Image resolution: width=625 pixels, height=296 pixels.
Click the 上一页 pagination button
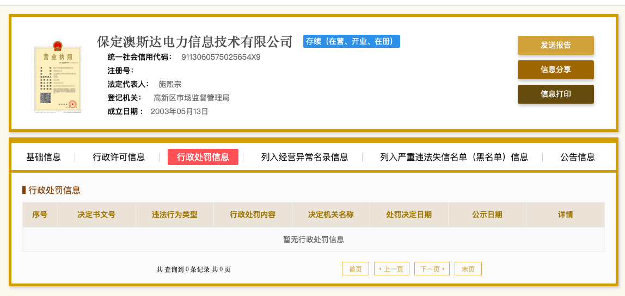tap(391, 269)
